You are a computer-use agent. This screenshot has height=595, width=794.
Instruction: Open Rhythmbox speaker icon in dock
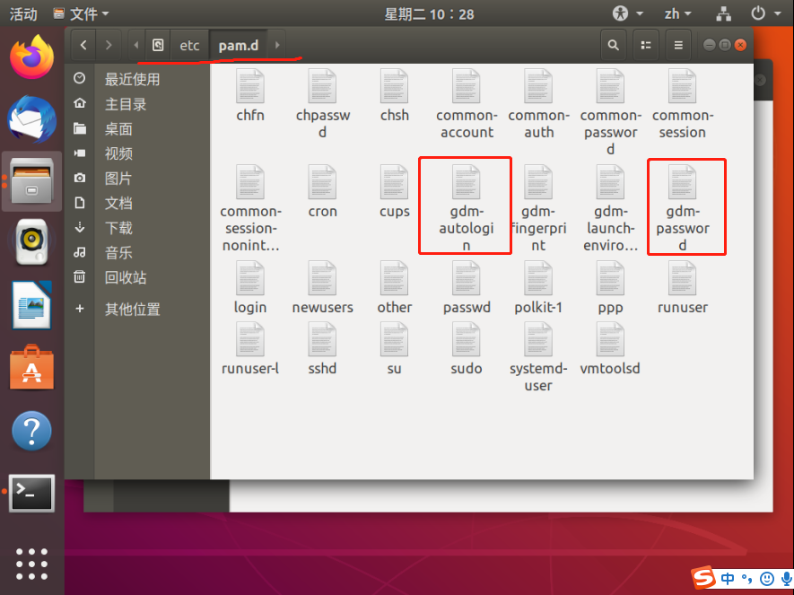pyautogui.click(x=32, y=242)
